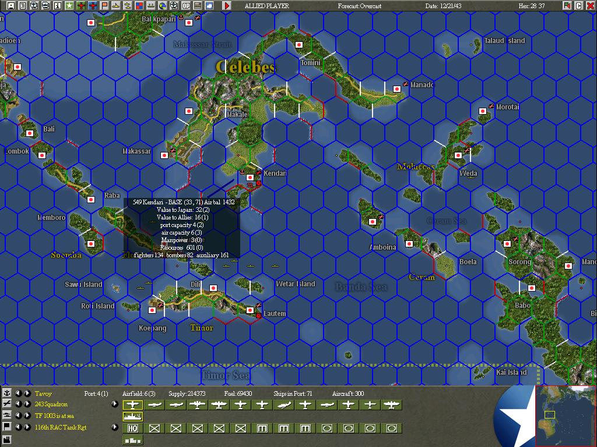Click the 116th RAC Tank Rgt label
This screenshot has height=447, width=597.
tap(61, 427)
